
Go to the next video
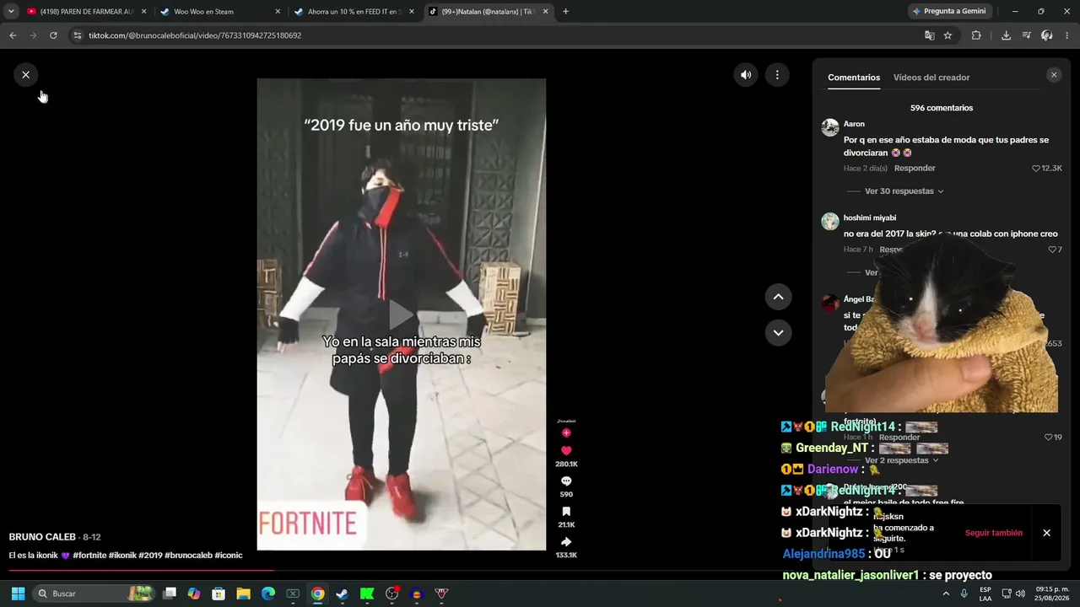(778, 332)
